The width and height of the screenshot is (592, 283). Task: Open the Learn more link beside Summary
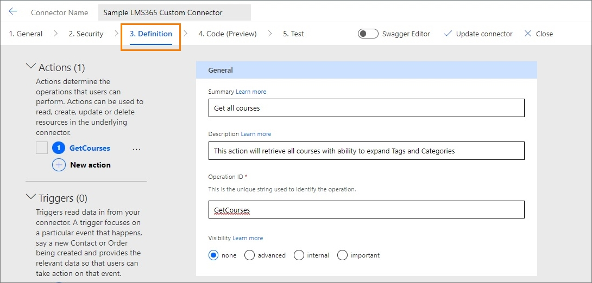[x=251, y=92]
